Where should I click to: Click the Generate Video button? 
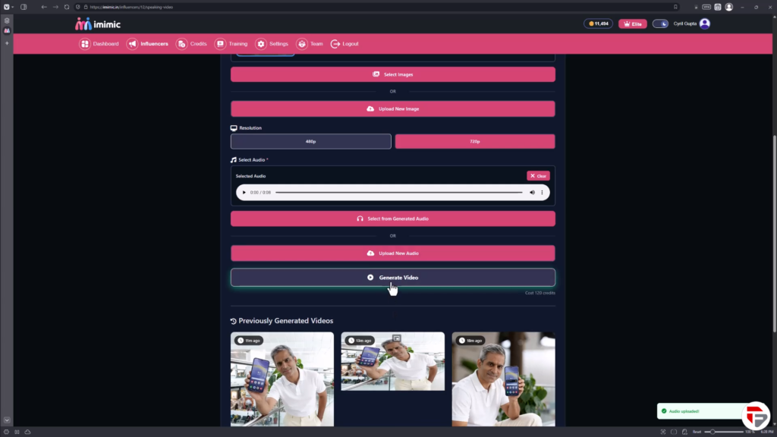[x=393, y=278]
